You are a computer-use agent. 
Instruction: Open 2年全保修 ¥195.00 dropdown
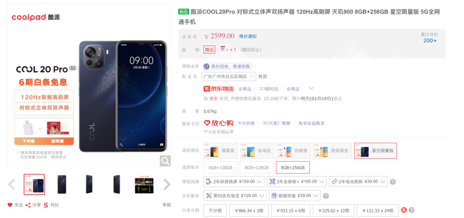click(297, 182)
